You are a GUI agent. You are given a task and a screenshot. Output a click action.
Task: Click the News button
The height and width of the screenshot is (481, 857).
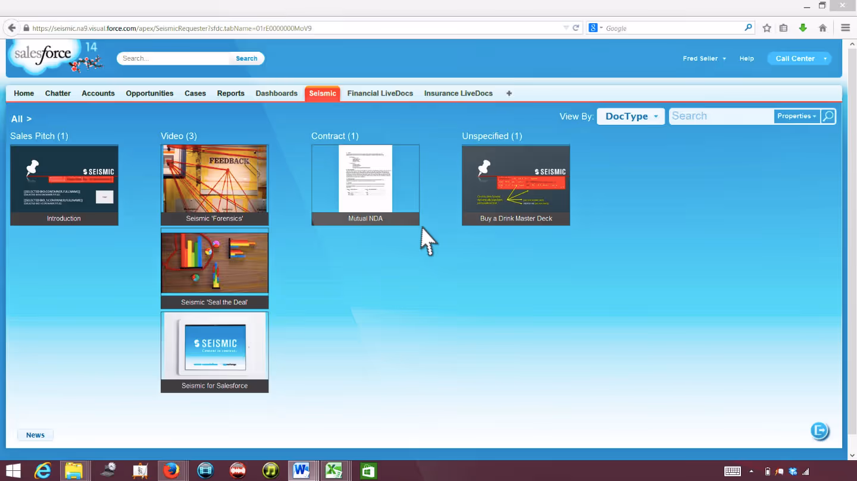tap(35, 435)
